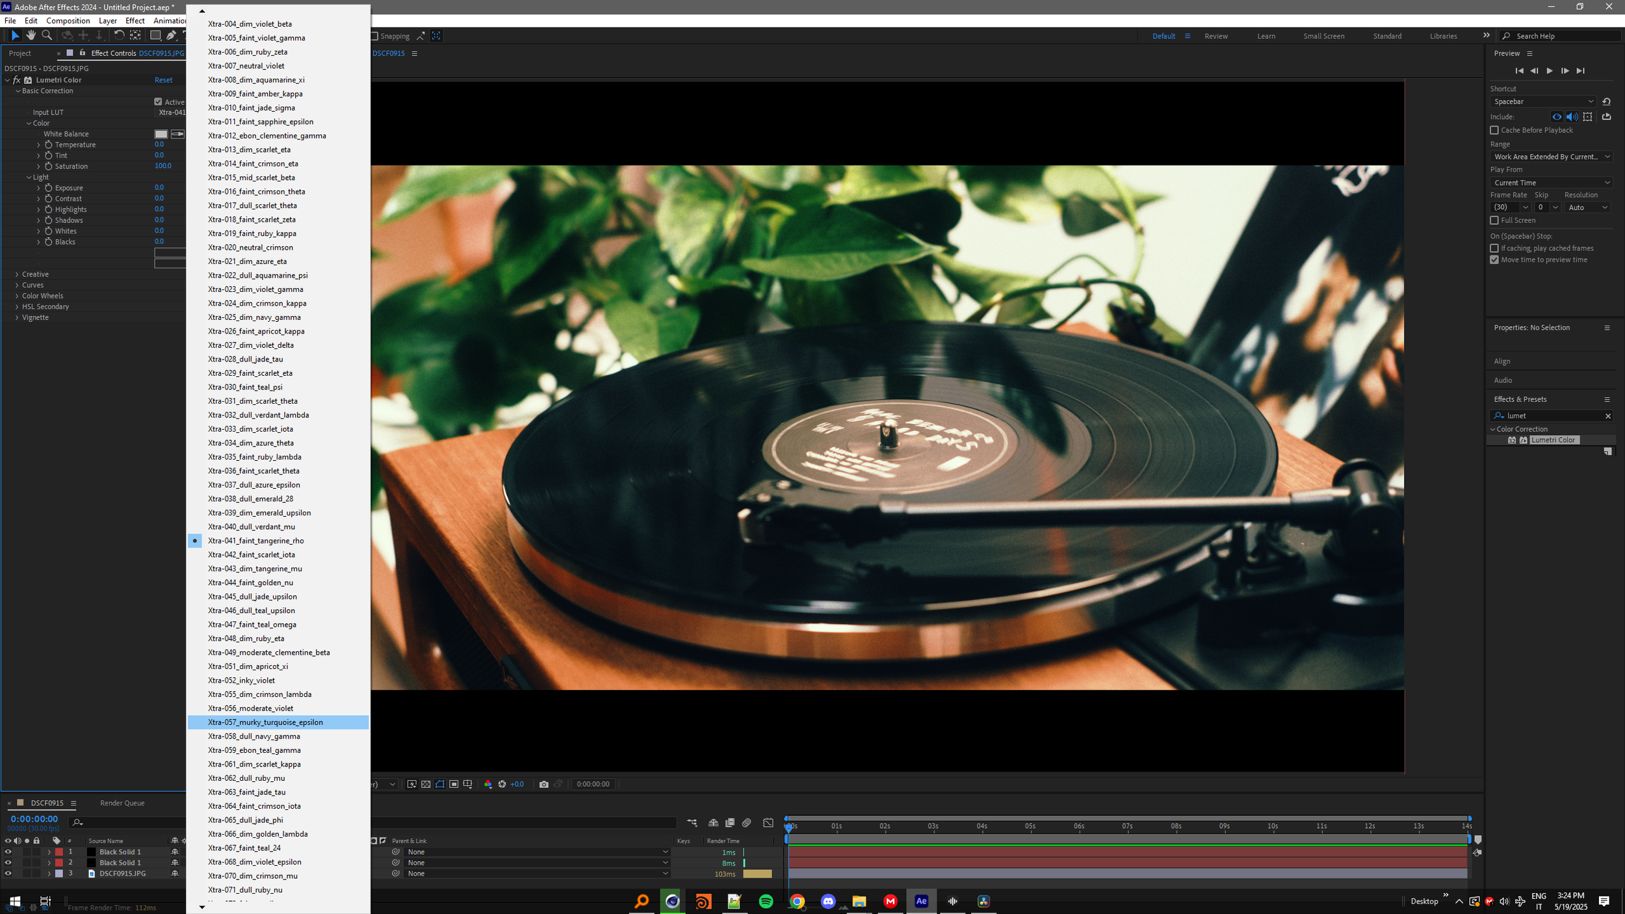The width and height of the screenshot is (1625, 914).
Task: Click Reset on the Lumetri Color effect
Action: [162, 79]
